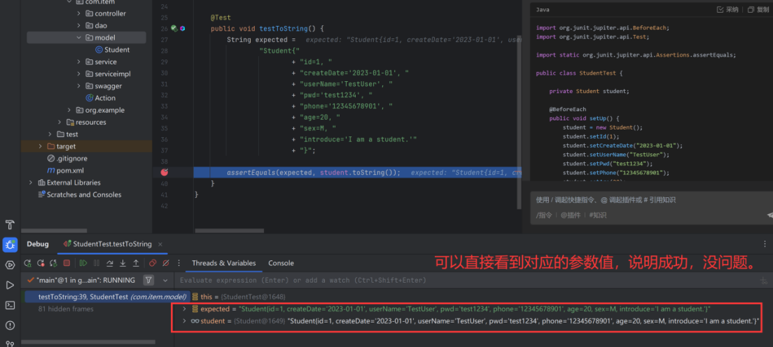This screenshot has width=773, height=347.
Task: Switch to the Console tab
Action: [281, 263]
